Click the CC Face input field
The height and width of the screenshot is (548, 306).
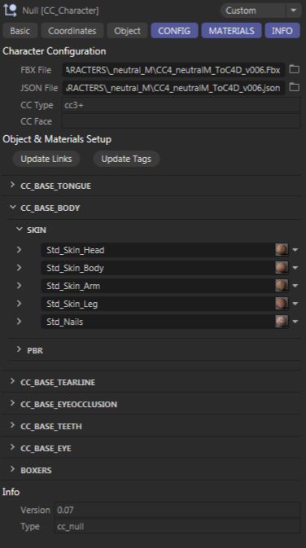[181, 121]
